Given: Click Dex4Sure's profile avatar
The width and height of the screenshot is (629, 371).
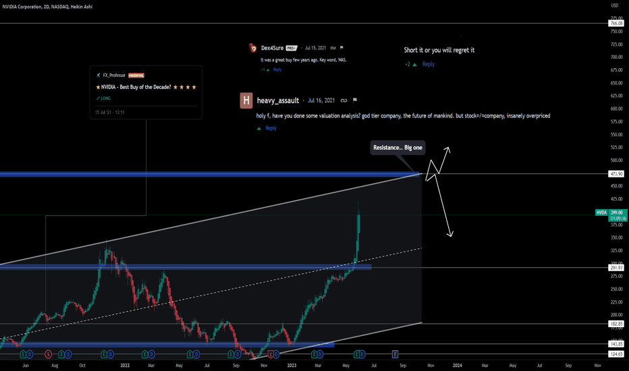Looking at the screenshot, I should click(252, 48).
